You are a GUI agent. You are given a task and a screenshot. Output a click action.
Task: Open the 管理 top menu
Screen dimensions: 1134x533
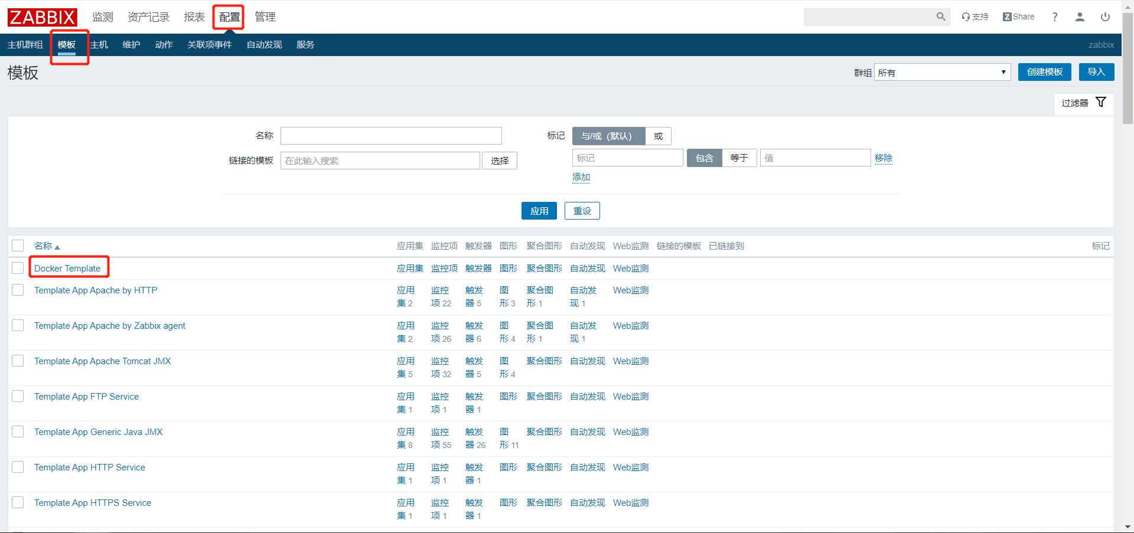(x=265, y=17)
